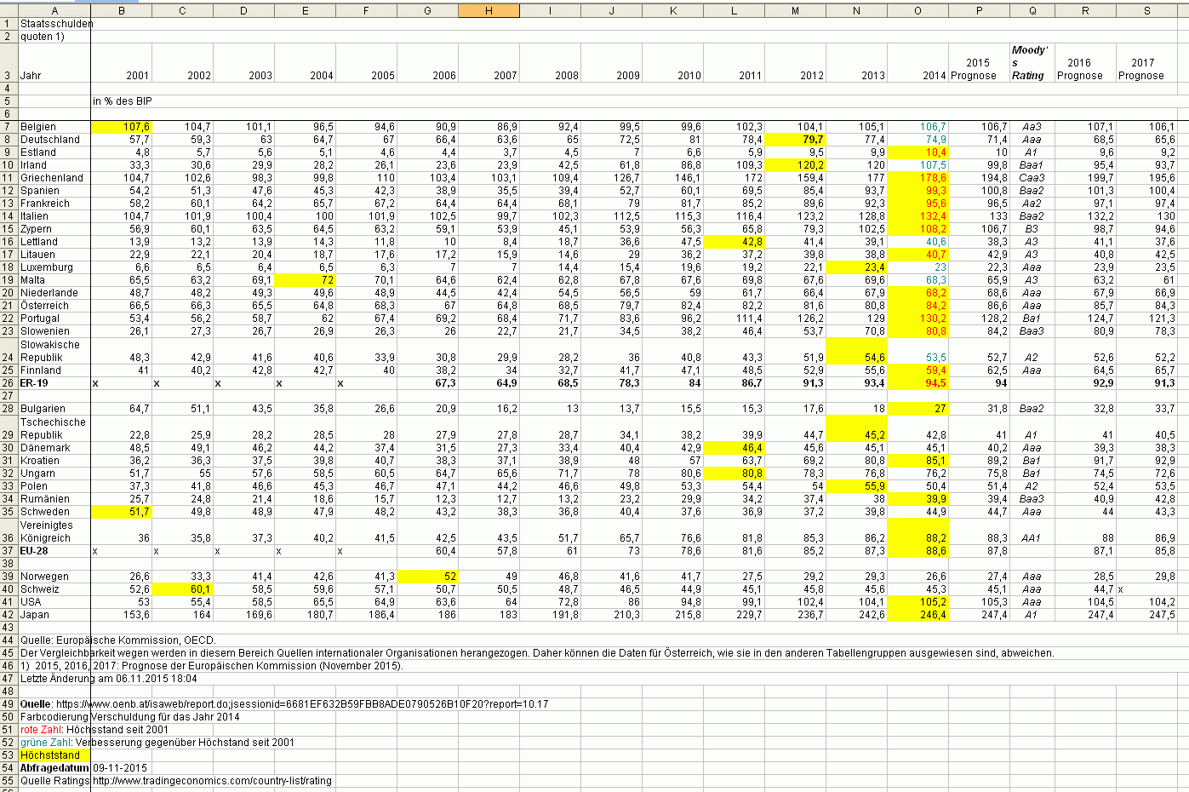Click the column Q header
The width and height of the screenshot is (1189, 792).
pyautogui.click(x=1032, y=10)
